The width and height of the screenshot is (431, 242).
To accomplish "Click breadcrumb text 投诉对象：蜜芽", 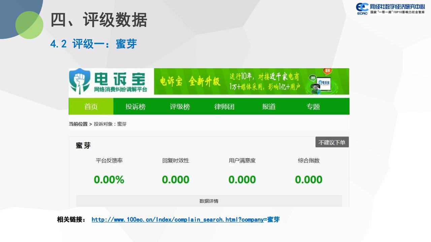I will click(x=110, y=124).
